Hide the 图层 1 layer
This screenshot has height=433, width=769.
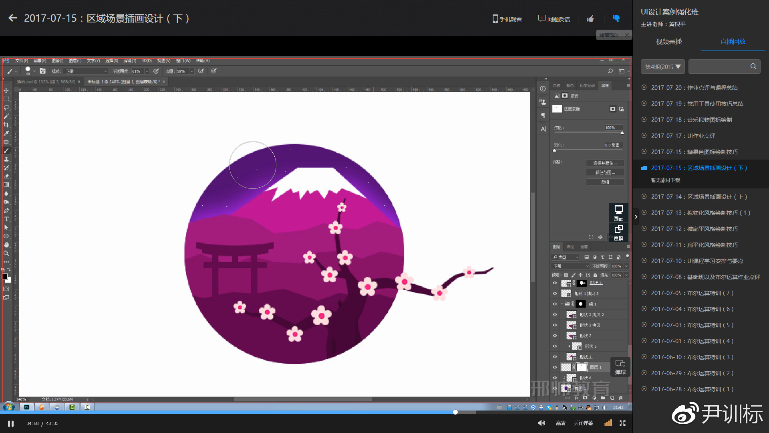(555, 367)
